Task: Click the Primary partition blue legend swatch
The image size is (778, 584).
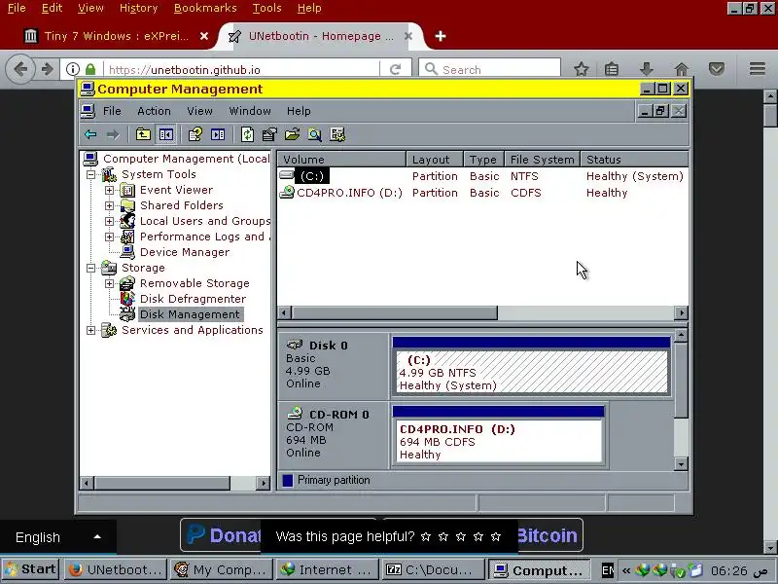Action: tap(287, 480)
